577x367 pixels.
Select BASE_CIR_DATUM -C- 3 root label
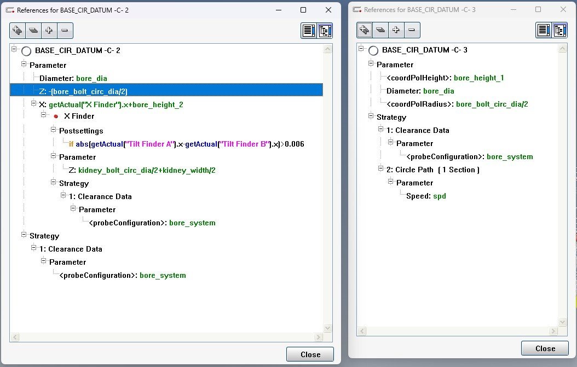point(425,50)
